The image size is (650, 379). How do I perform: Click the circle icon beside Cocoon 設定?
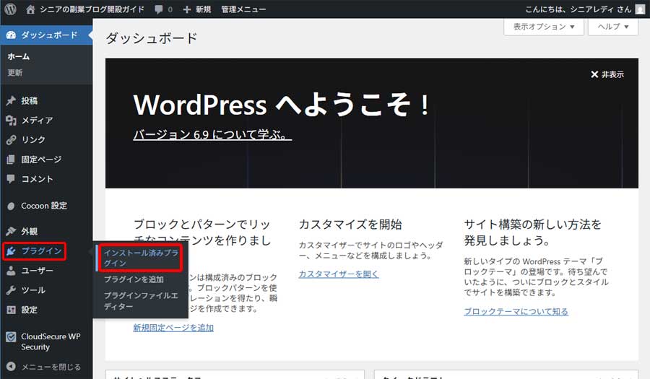point(11,206)
